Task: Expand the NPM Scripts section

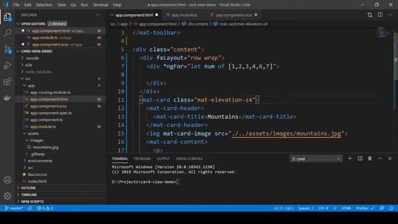Action: (32, 202)
